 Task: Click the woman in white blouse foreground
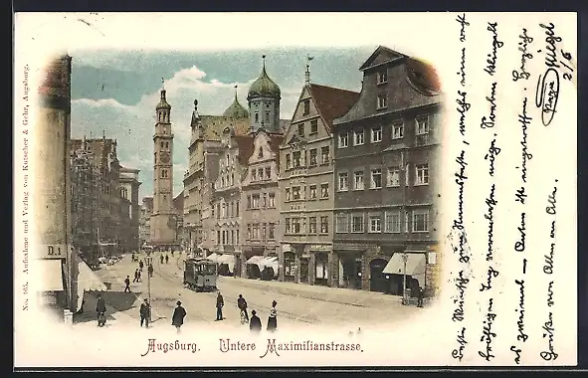click(273, 316)
